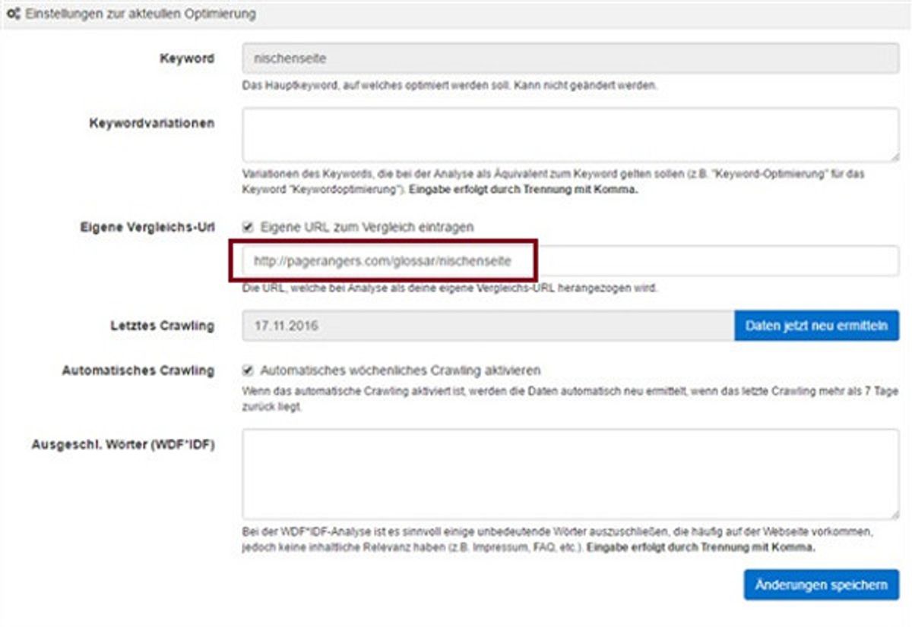Click Daten jetzt neu ermitteln button
912x627 pixels.
pos(816,326)
